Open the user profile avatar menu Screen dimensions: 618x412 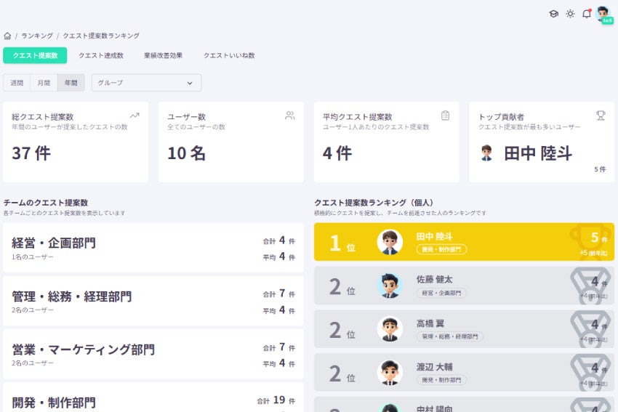(604, 15)
